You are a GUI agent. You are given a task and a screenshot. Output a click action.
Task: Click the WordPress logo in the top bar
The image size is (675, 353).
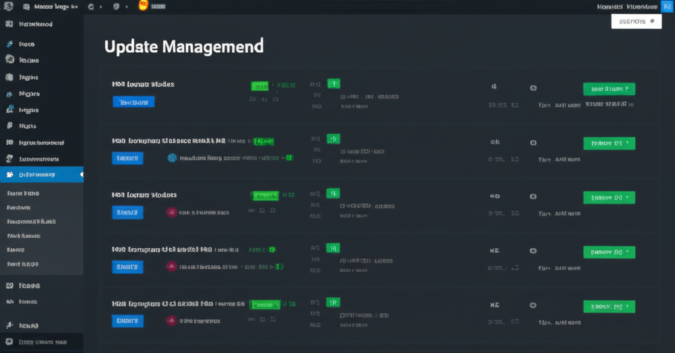point(8,7)
